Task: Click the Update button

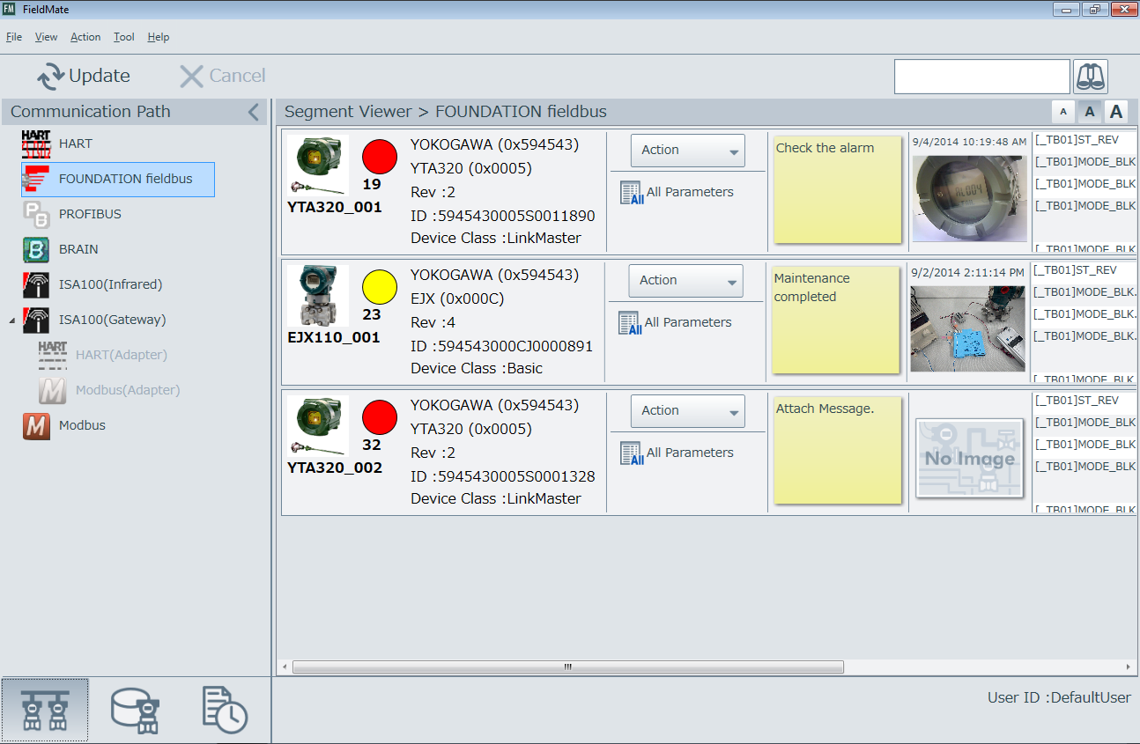Action: 84,76
